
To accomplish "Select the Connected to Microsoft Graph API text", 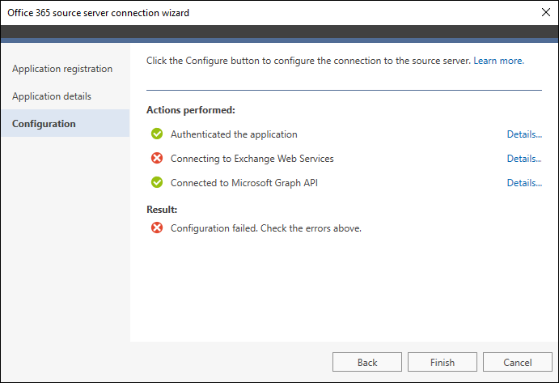I will point(244,183).
